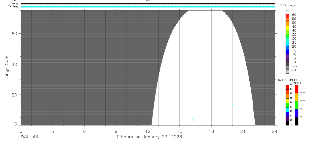Select the 15 tick on the UT hours axis
Screen dimensions: 309x142
(x=179, y=131)
